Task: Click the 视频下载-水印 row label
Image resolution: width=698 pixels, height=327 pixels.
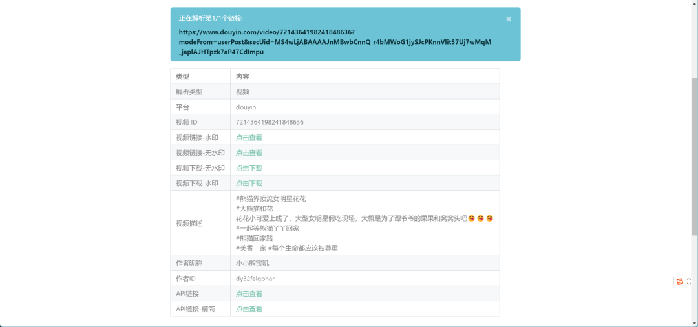Action: pyautogui.click(x=196, y=184)
